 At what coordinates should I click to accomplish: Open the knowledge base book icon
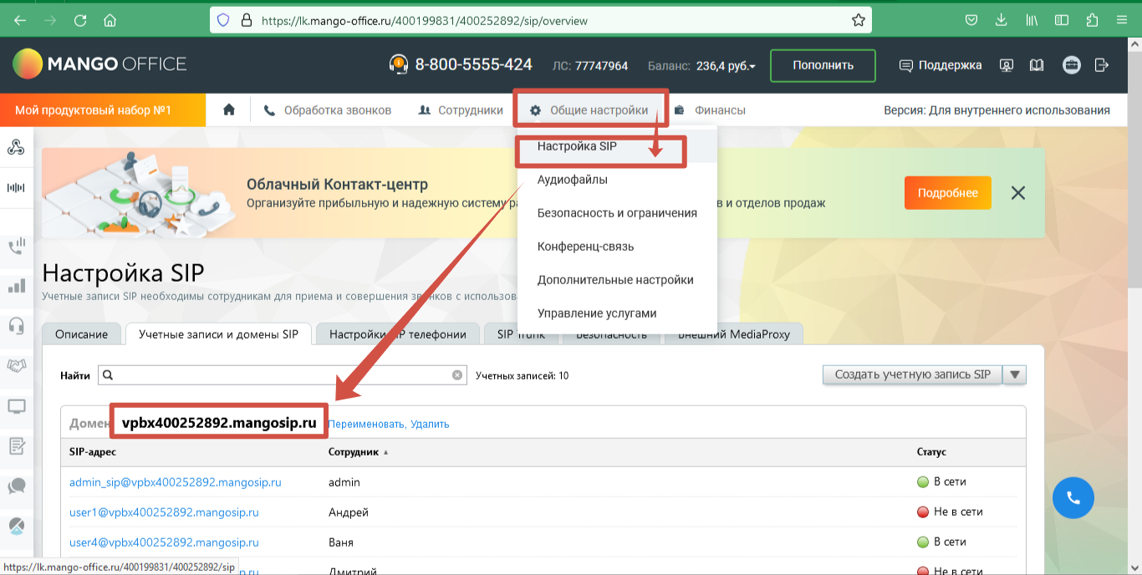coord(1037,65)
